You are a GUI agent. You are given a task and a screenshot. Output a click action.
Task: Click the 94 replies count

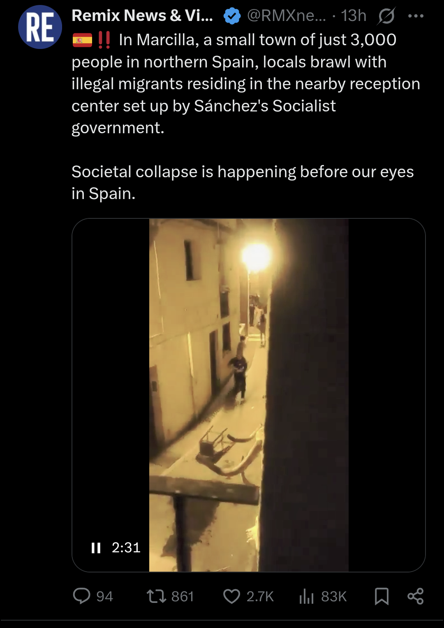click(104, 596)
